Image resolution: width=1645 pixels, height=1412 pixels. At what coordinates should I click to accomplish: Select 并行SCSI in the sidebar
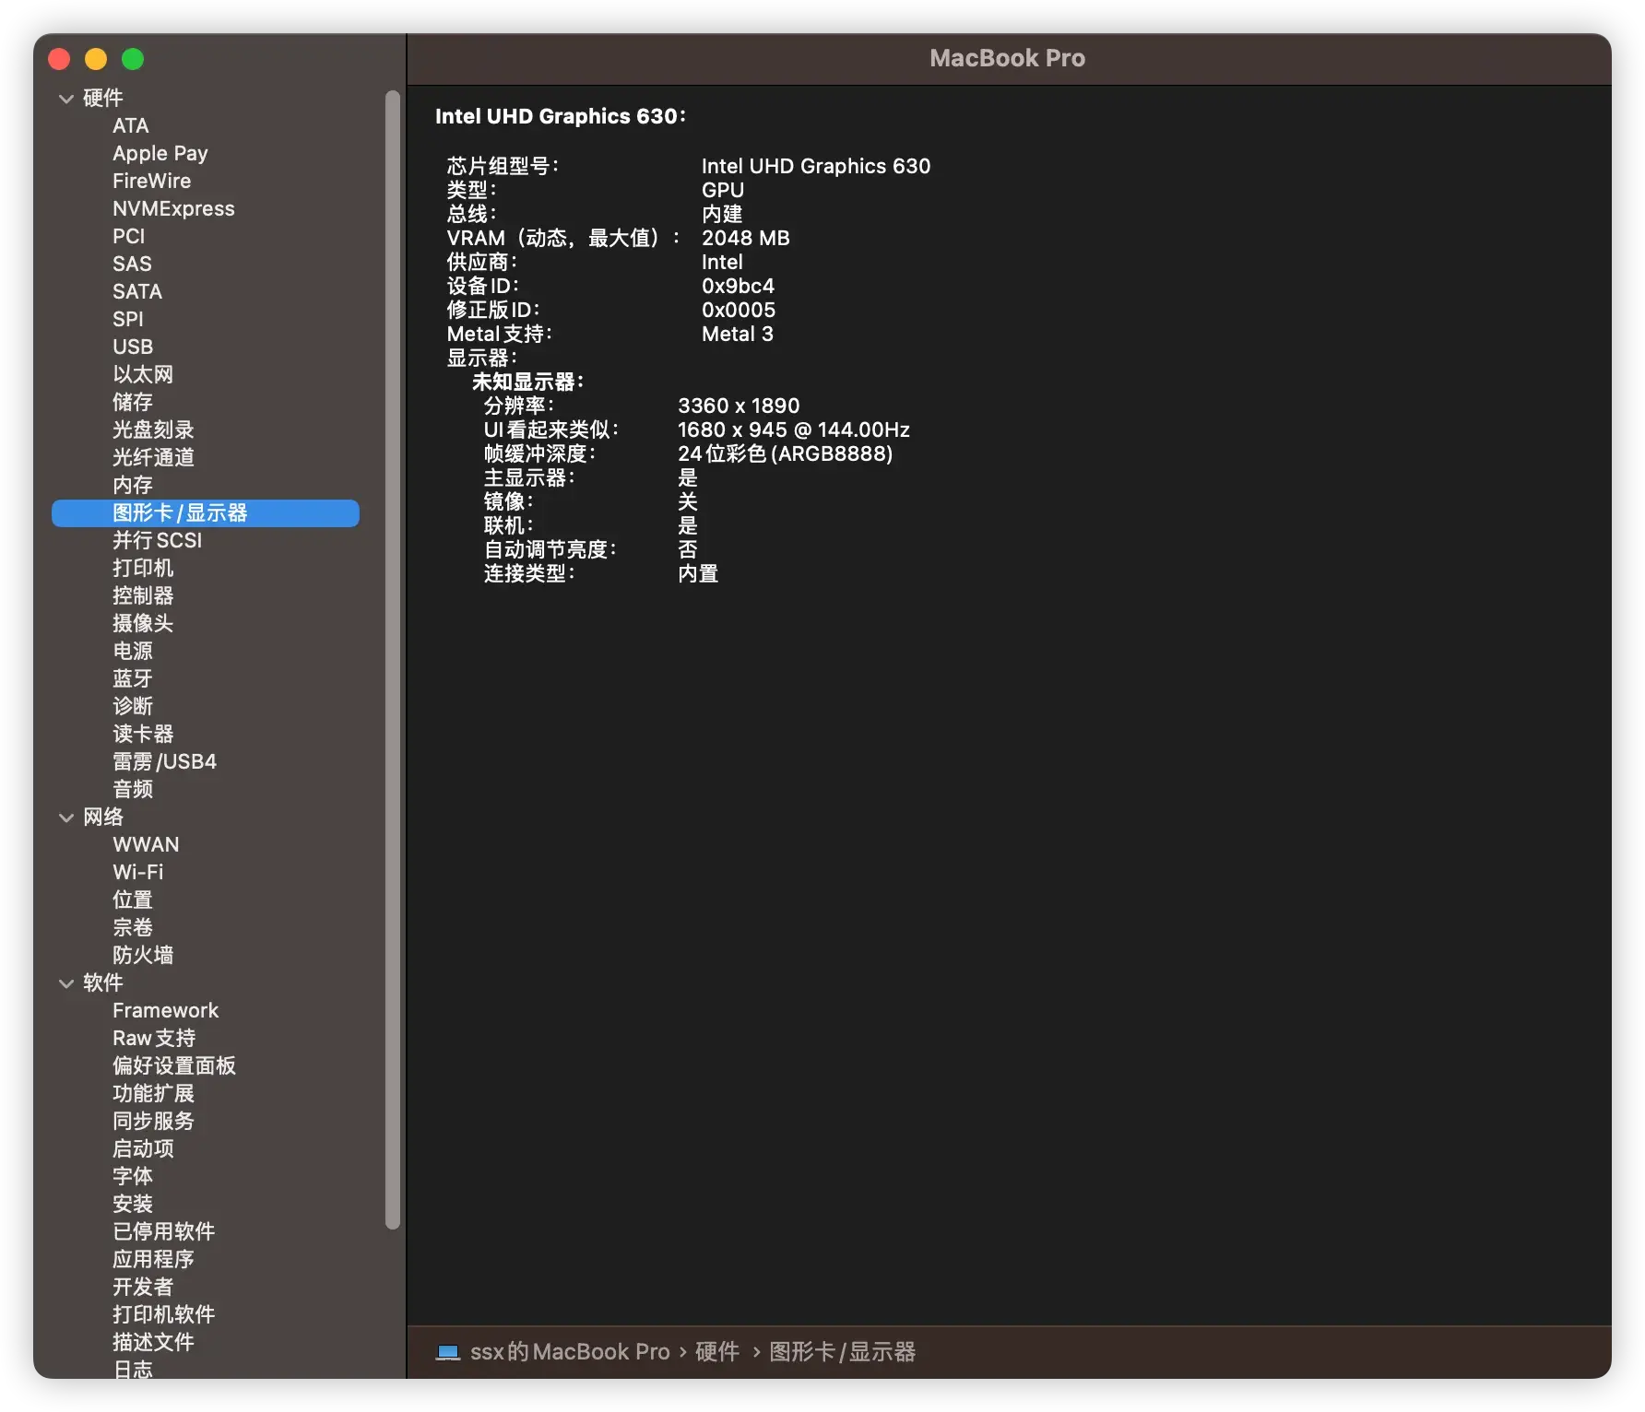(158, 540)
